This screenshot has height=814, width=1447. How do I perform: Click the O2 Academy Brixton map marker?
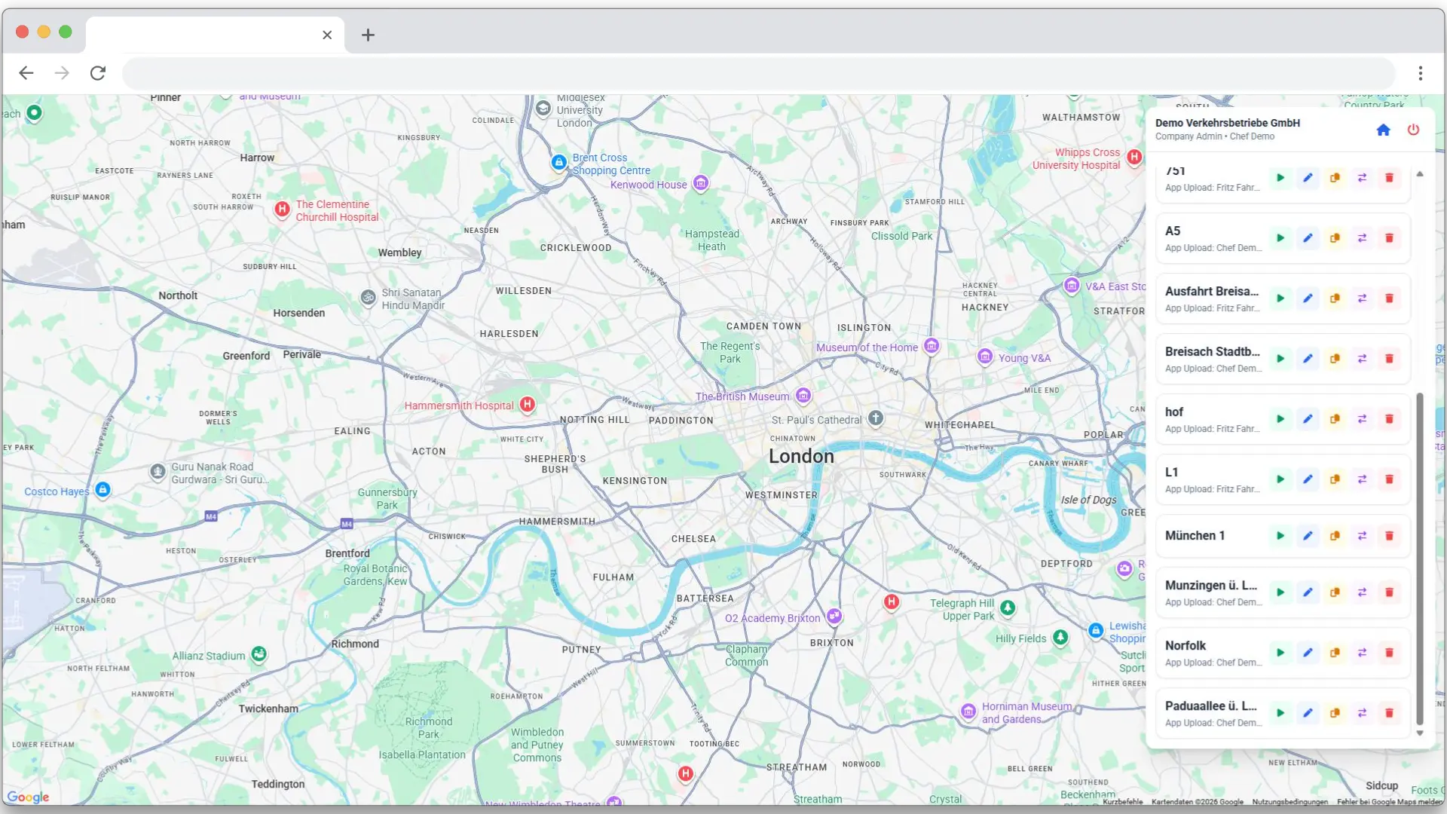(834, 617)
